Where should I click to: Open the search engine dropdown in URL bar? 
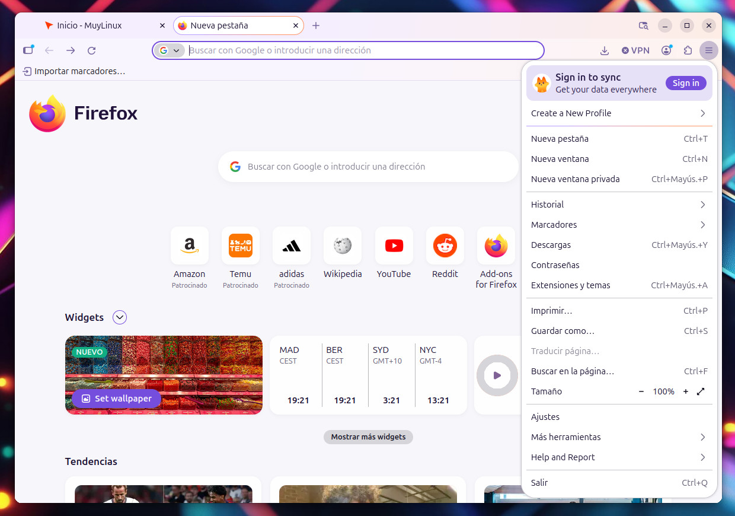[x=170, y=50]
